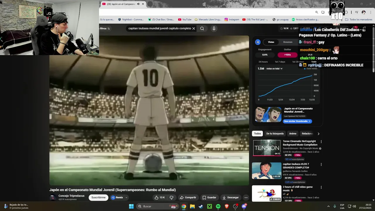Open the Windows Start button
Screen dimensions: 375x211
(x=131, y=206)
